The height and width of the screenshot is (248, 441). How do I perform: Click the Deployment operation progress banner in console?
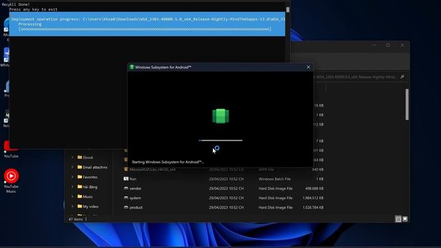tap(147, 24)
